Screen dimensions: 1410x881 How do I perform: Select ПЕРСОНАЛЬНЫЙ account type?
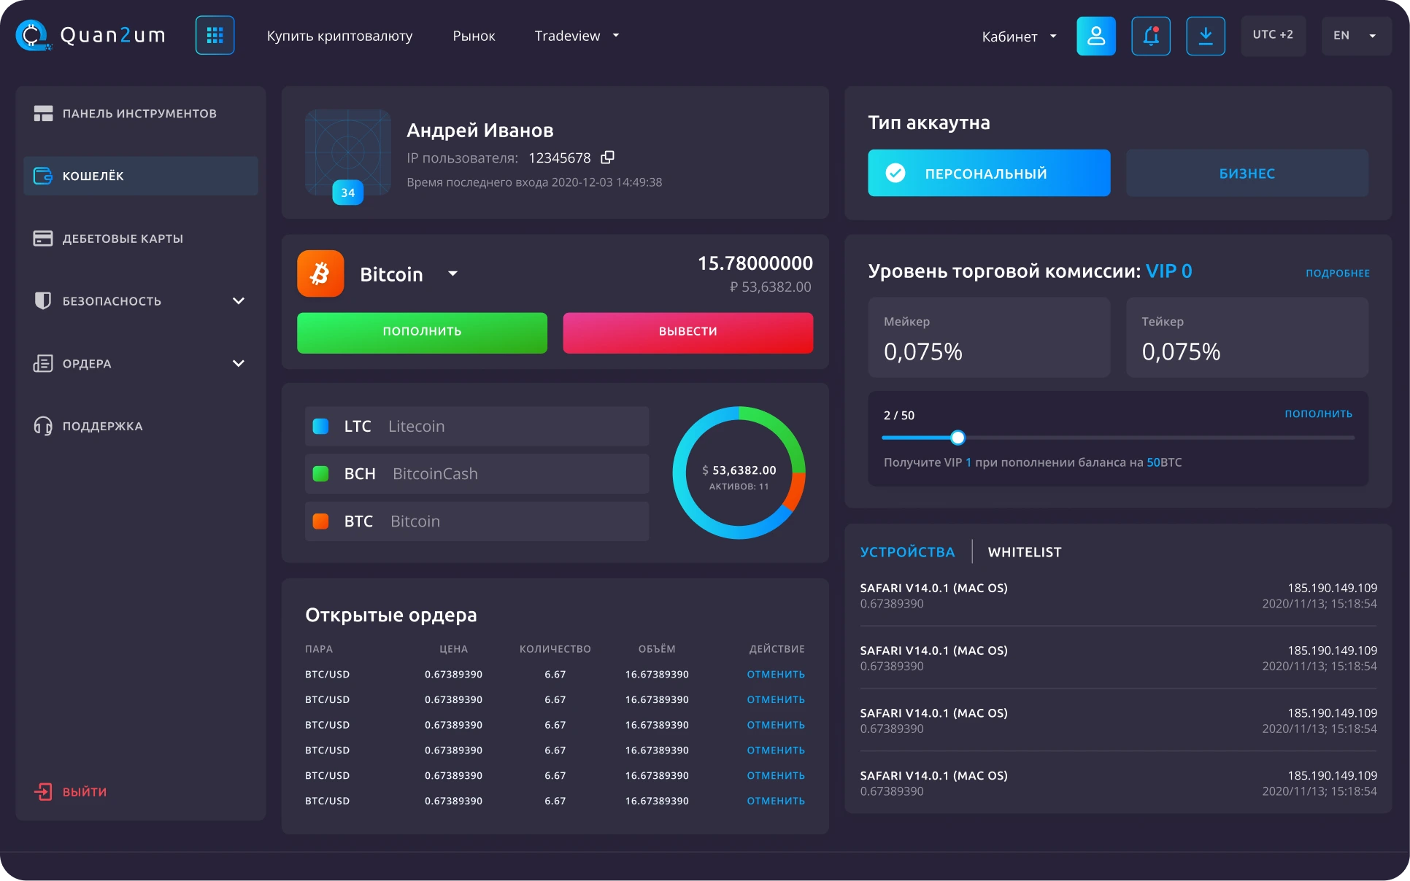coord(989,173)
